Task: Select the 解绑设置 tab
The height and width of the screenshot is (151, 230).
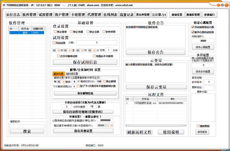Action: point(59,74)
